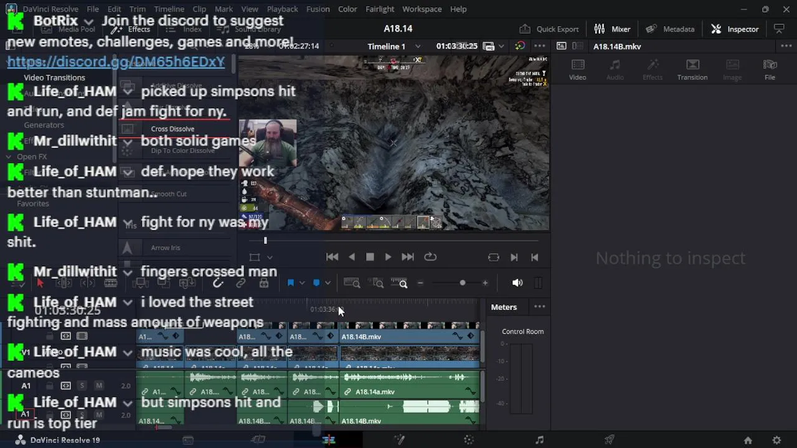Open the Edit menu

pos(114,9)
